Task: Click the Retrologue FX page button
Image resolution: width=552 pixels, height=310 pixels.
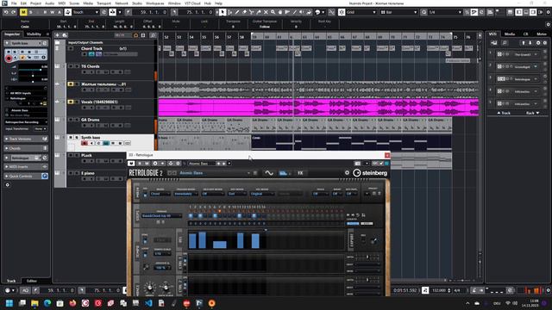Action: tap(300, 173)
